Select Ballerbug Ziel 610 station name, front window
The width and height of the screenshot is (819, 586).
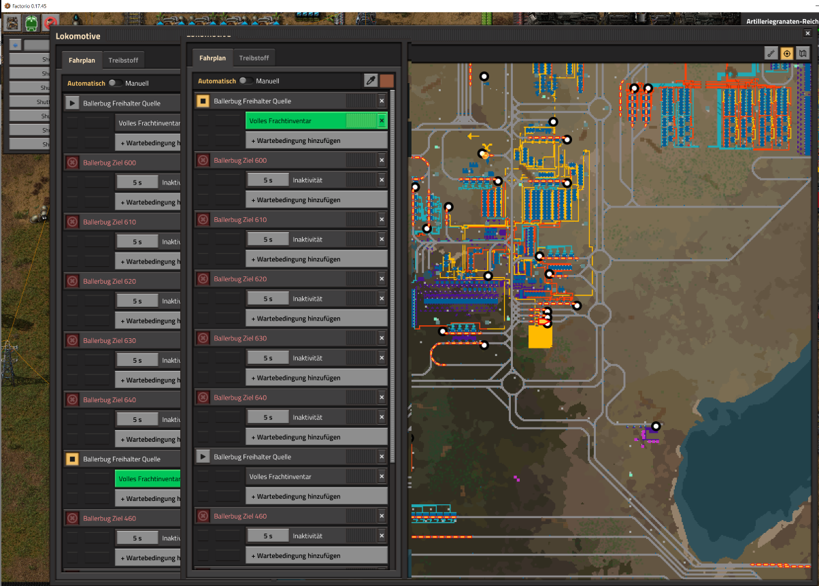point(240,220)
